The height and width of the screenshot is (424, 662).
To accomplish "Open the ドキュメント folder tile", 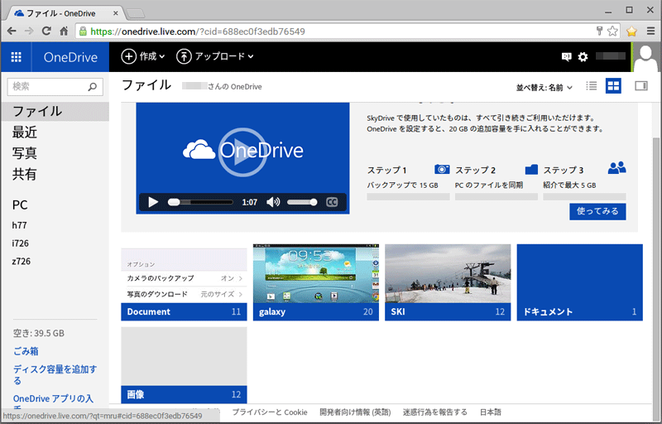I will (580, 282).
